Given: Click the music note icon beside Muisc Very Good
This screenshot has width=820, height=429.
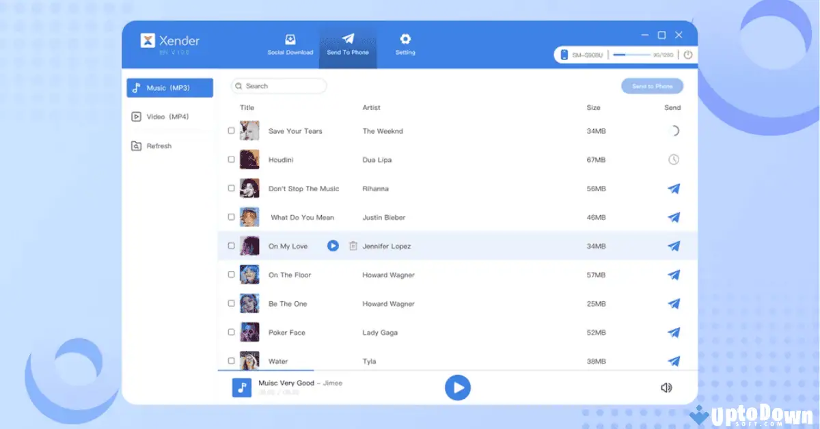Looking at the screenshot, I should pyautogui.click(x=243, y=387).
